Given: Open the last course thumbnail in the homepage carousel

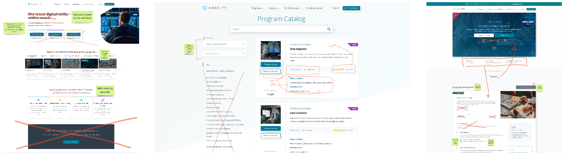Looking at the screenshot, I should click(x=108, y=64).
